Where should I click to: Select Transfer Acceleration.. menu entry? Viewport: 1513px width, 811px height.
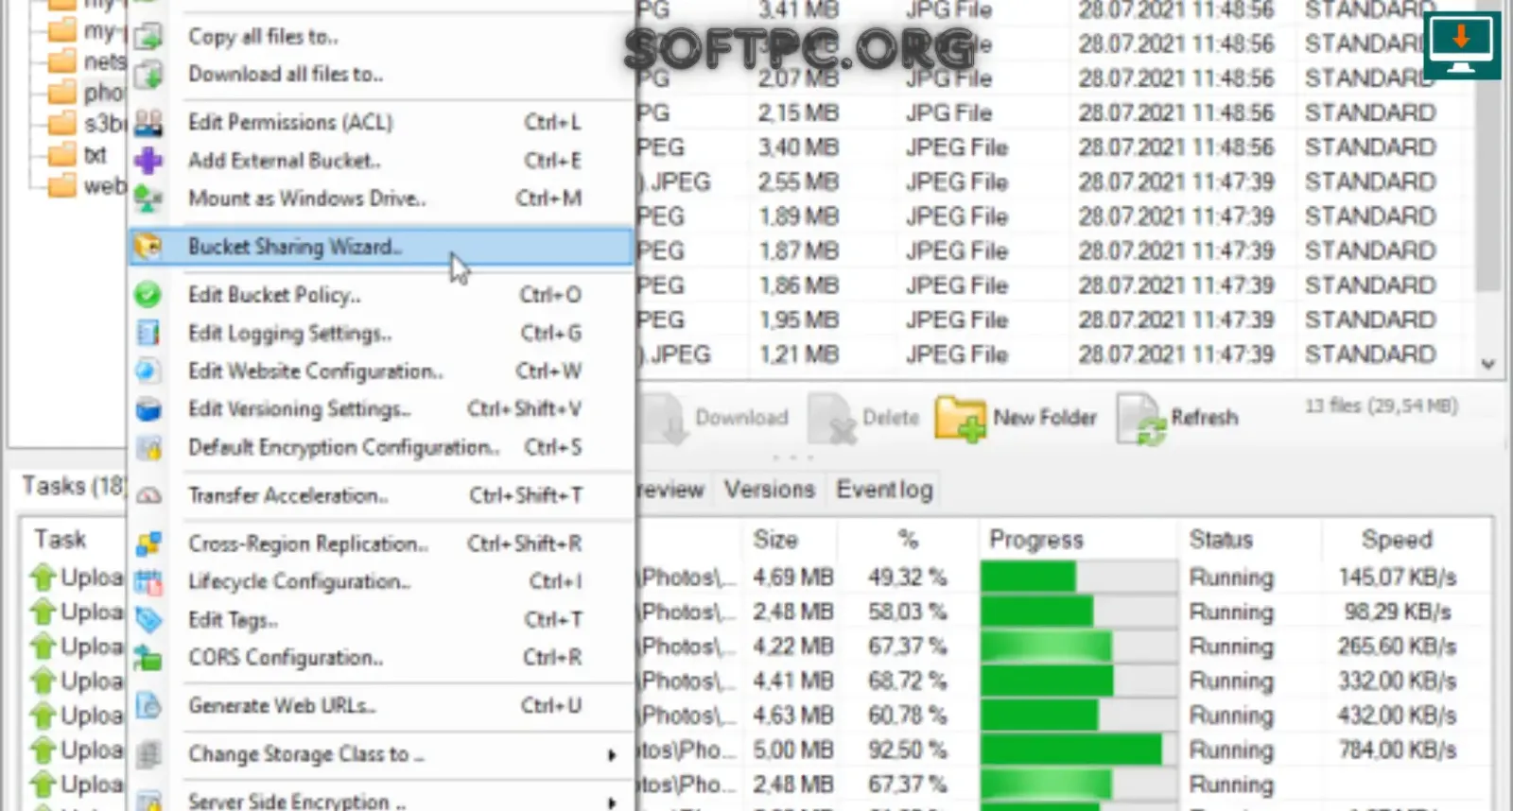pos(287,495)
